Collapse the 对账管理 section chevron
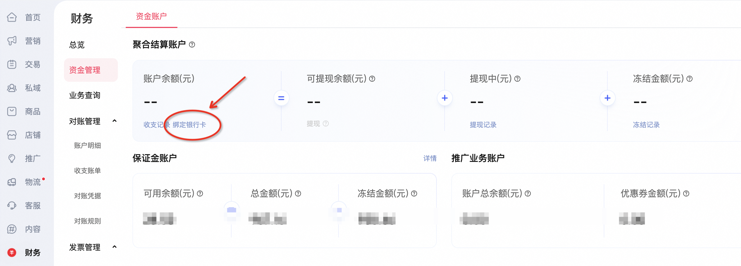The image size is (741, 266). pos(115,121)
